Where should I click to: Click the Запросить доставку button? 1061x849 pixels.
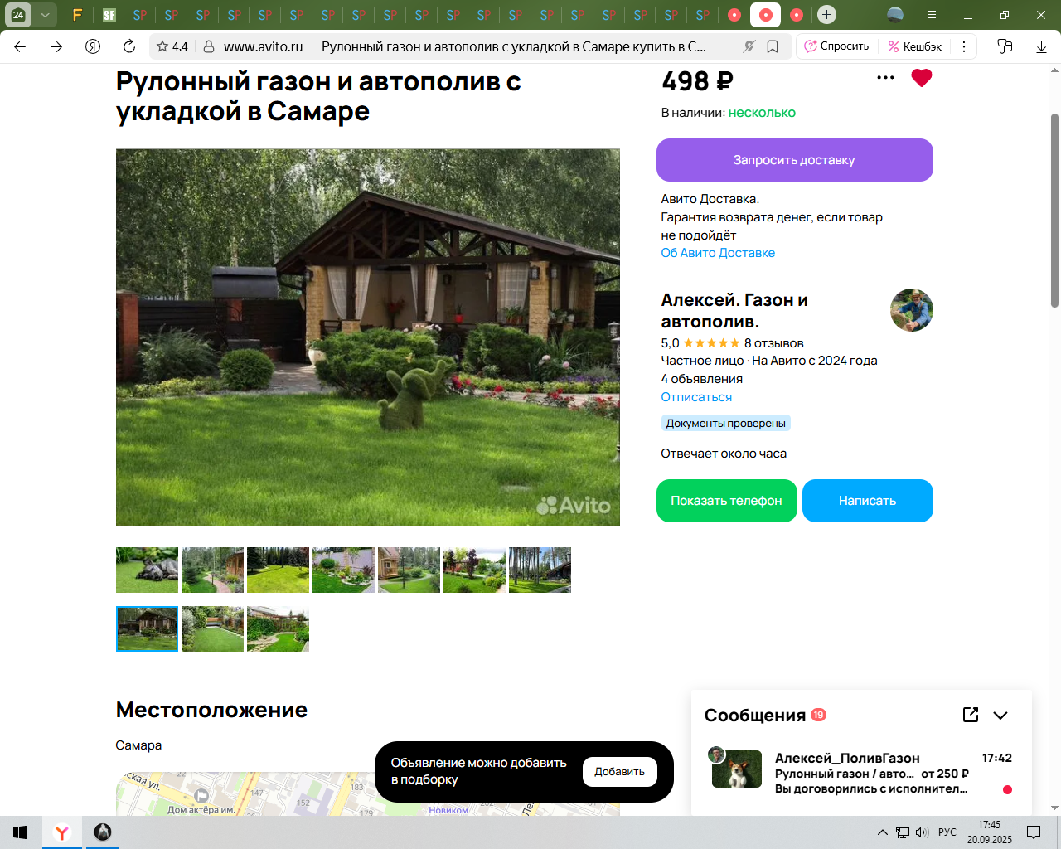(x=795, y=160)
